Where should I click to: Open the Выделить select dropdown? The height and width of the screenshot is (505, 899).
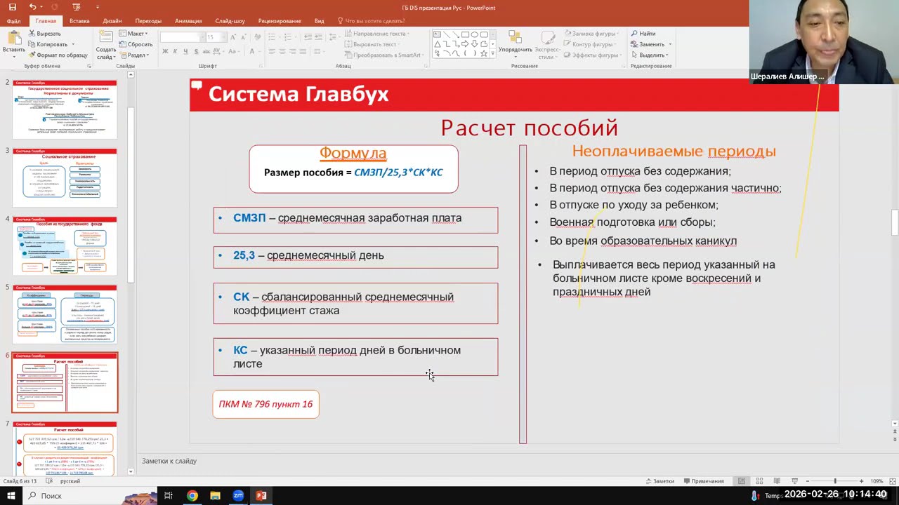(651, 55)
